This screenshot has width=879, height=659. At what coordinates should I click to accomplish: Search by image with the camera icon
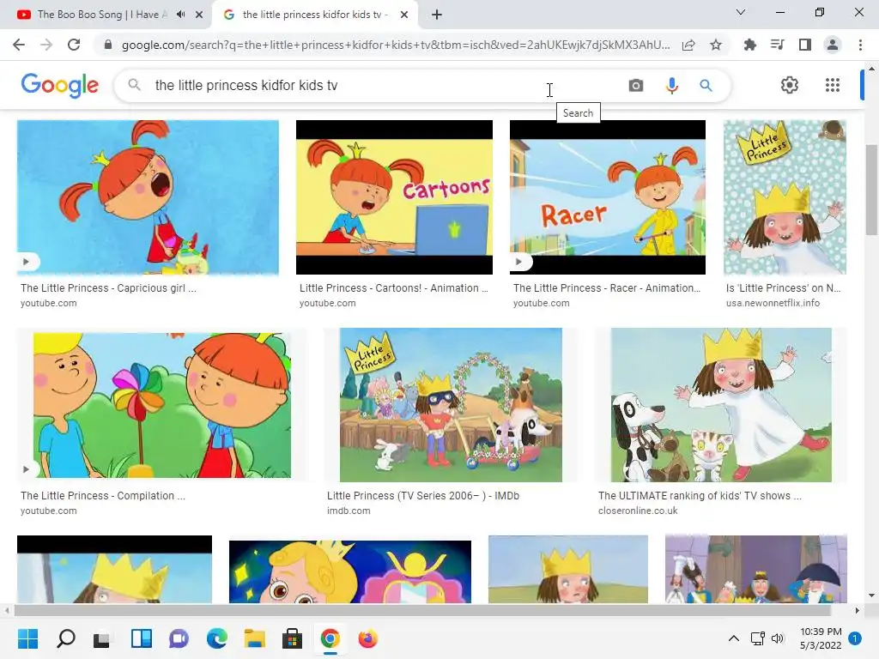(636, 85)
